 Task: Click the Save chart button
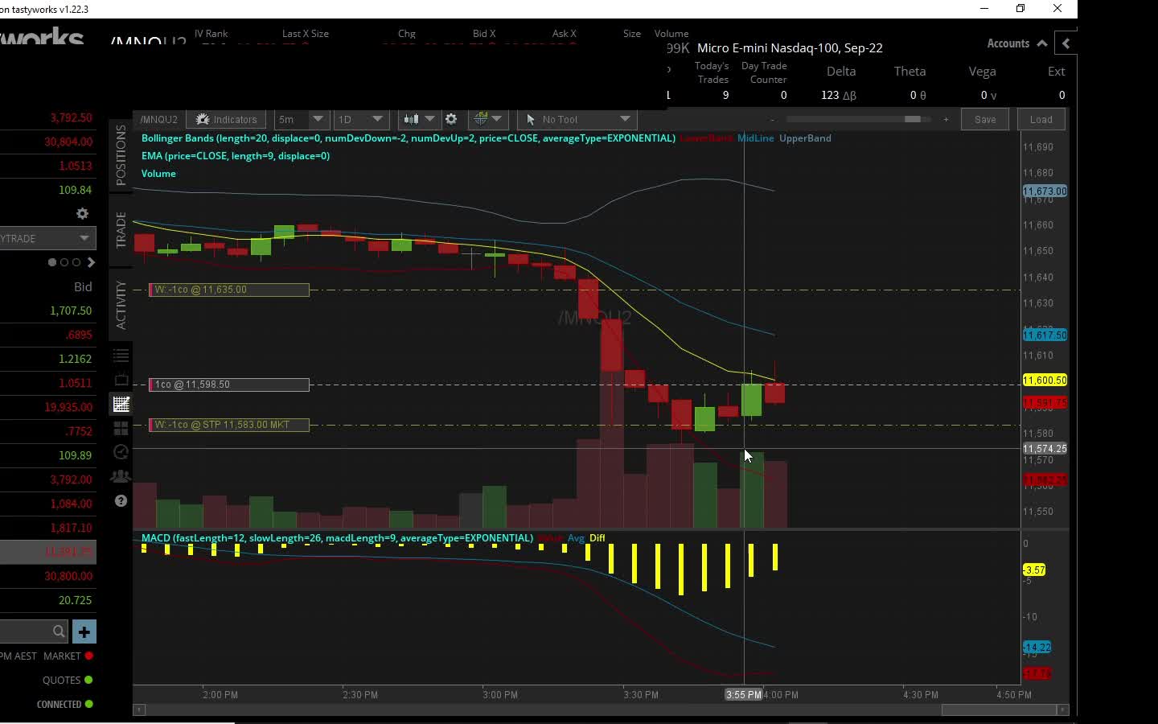click(x=985, y=119)
